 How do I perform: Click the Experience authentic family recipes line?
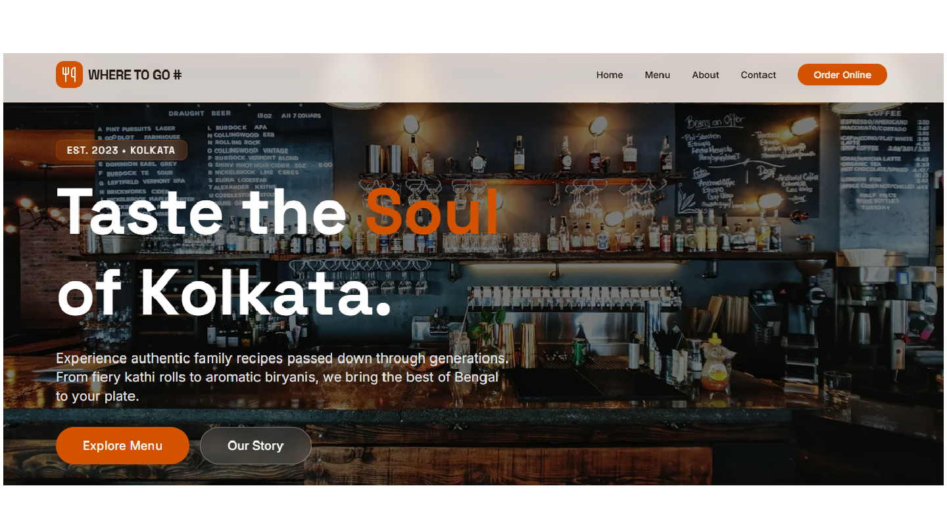click(282, 359)
